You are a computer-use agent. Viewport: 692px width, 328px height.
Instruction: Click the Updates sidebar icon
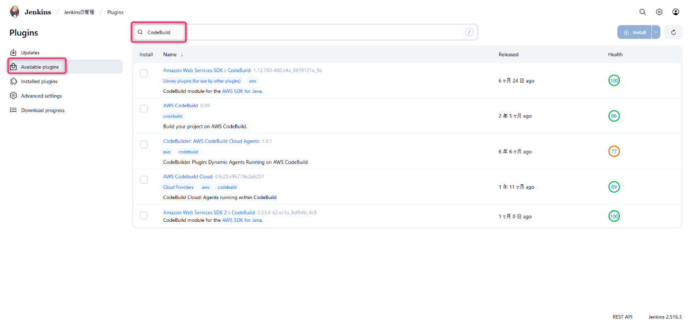14,52
